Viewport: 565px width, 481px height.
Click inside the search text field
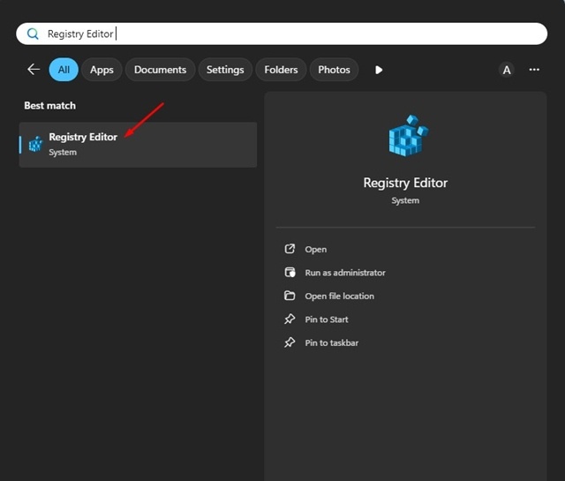[282, 34]
